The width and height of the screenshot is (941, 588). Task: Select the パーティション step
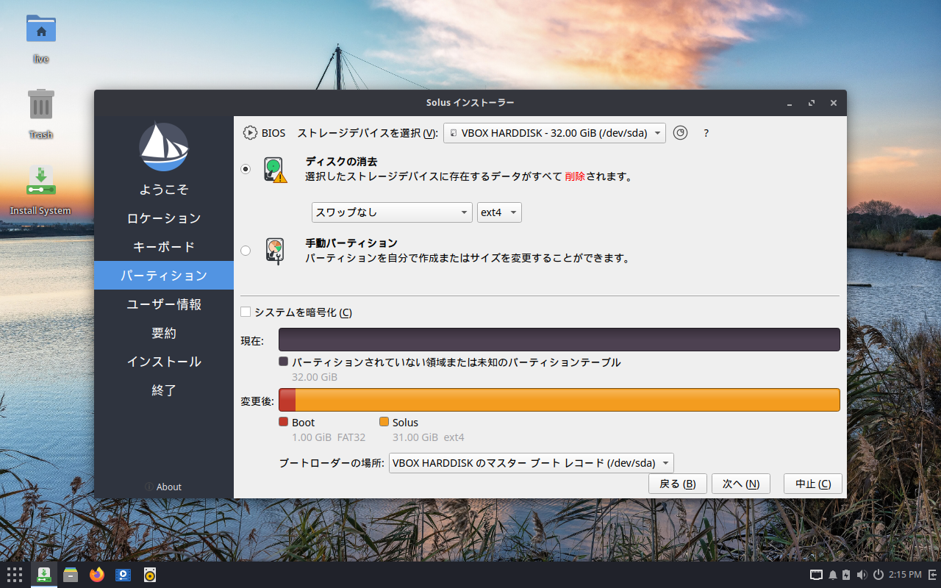point(164,276)
